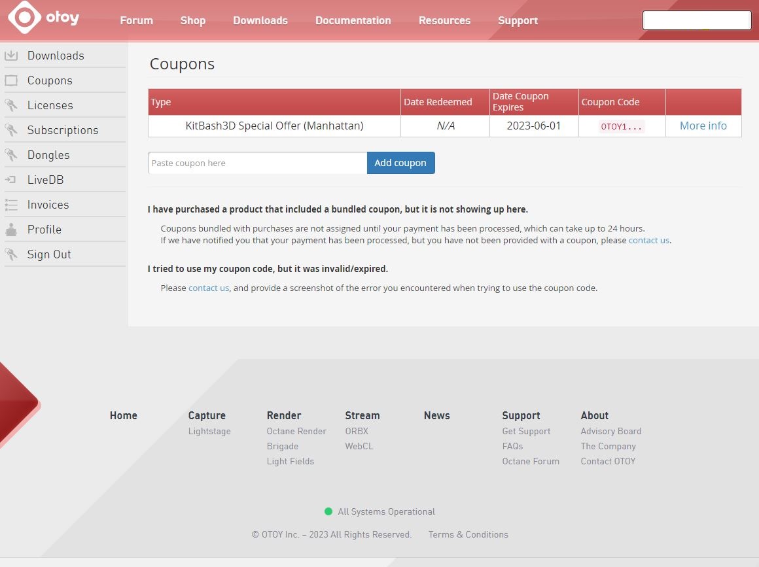This screenshot has height=567, width=759.
Task: Click the green All Systems Operational status dot
Action: pyautogui.click(x=328, y=511)
